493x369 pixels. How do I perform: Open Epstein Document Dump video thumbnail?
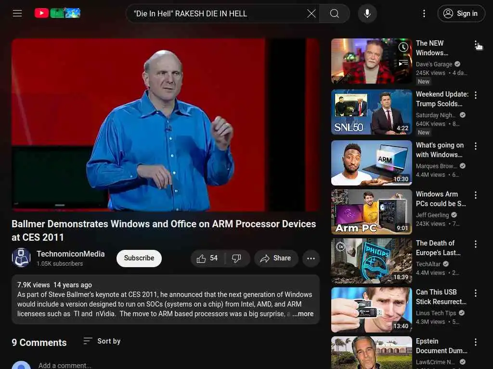coord(371,353)
